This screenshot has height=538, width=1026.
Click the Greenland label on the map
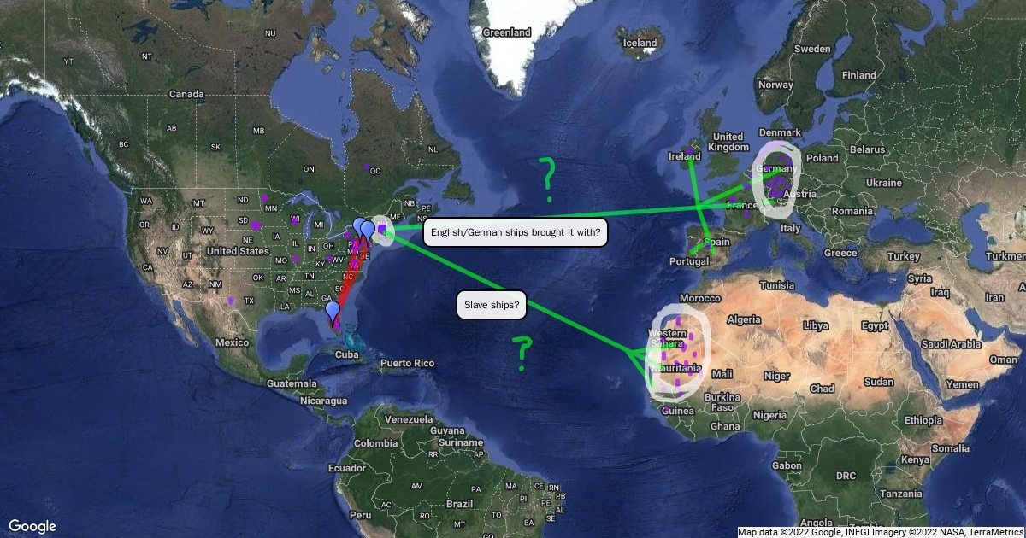coord(506,32)
